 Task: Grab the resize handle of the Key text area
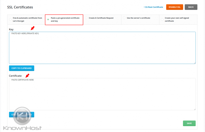click(x=194, y=63)
